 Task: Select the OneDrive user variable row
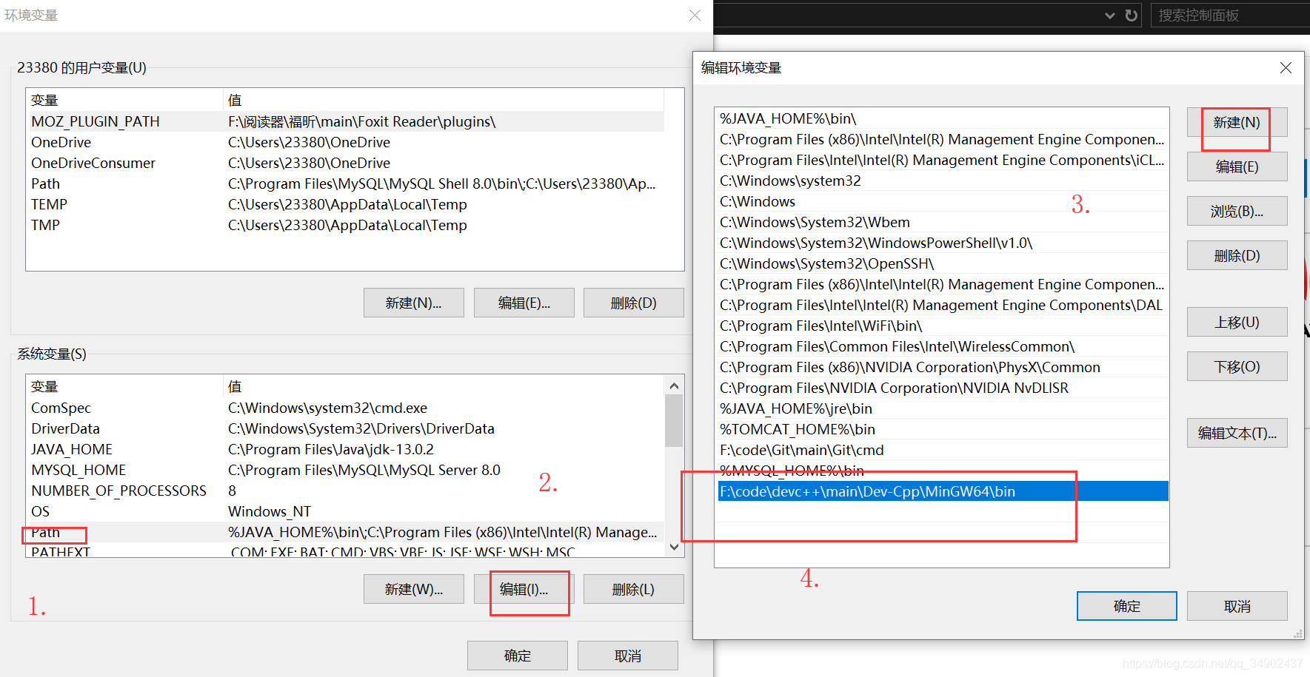tap(346, 142)
